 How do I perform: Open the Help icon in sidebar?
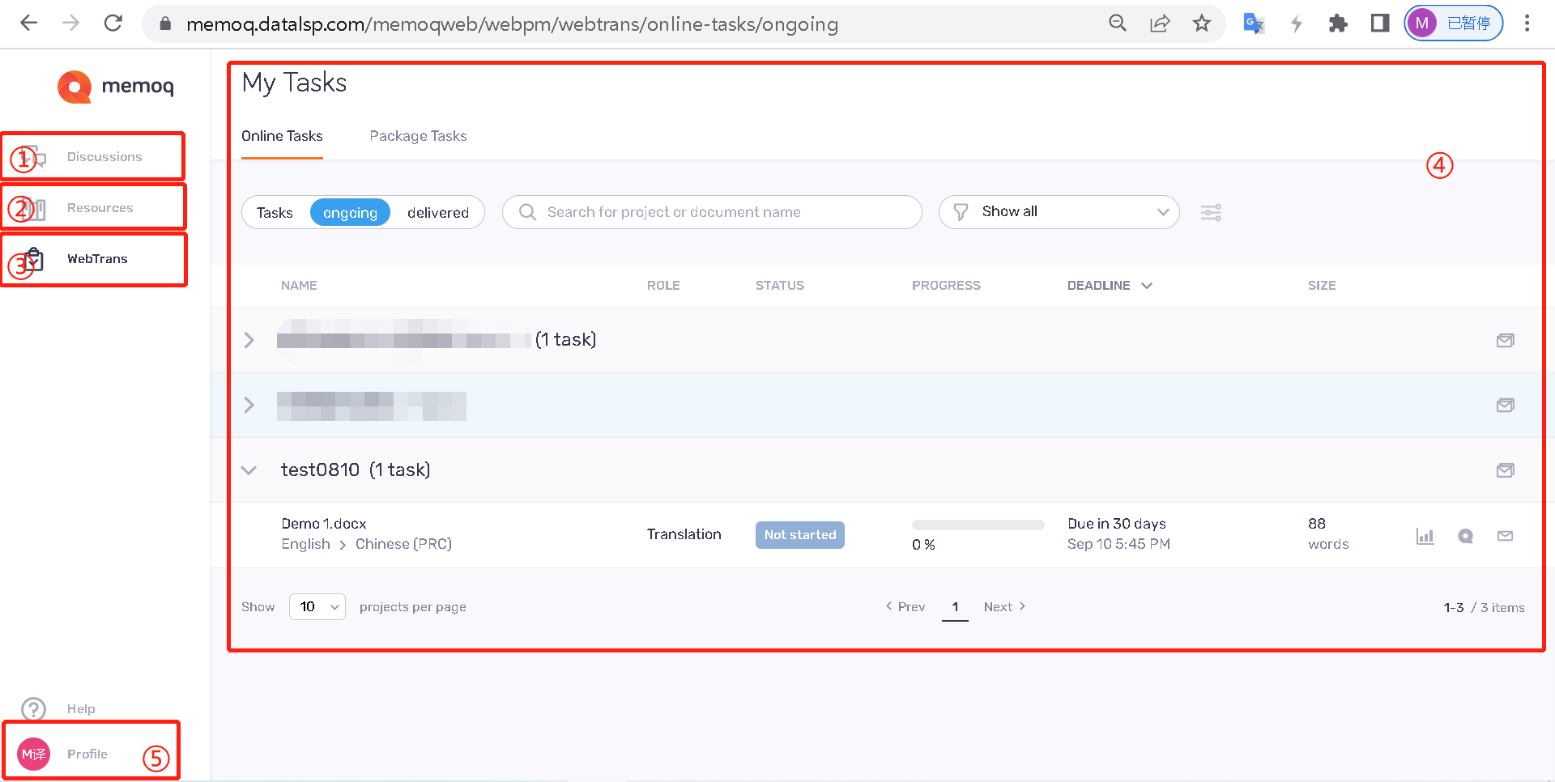34,709
